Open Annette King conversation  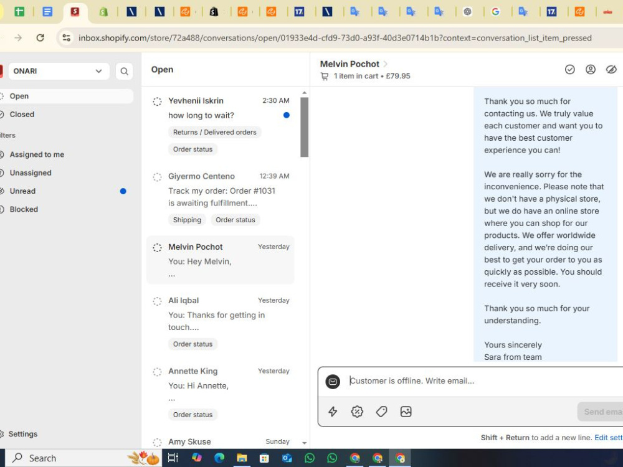(221, 393)
